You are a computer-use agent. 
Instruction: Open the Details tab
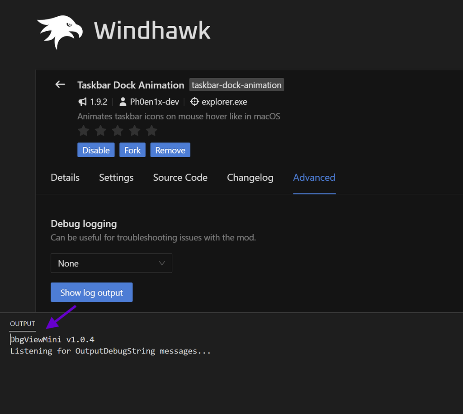[65, 178]
